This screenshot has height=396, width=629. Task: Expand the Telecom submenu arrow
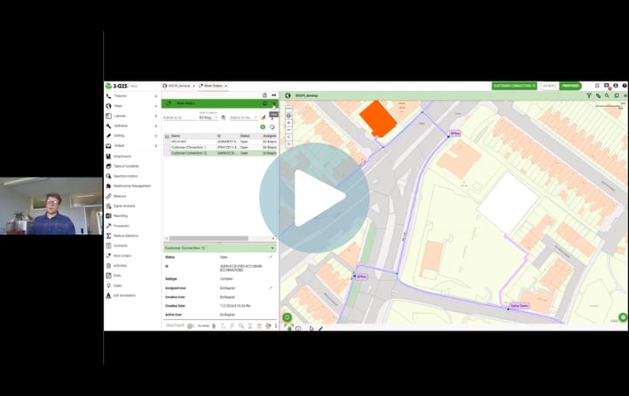[x=156, y=96]
